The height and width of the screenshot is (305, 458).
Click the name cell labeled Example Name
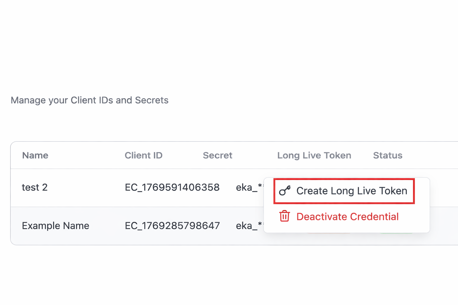55,226
